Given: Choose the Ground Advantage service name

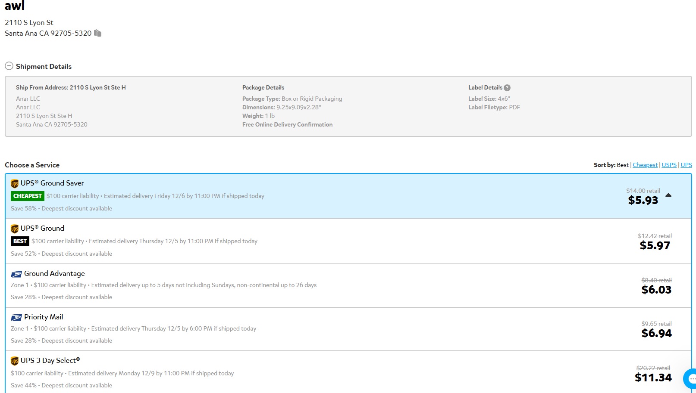Looking at the screenshot, I should tap(54, 273).
